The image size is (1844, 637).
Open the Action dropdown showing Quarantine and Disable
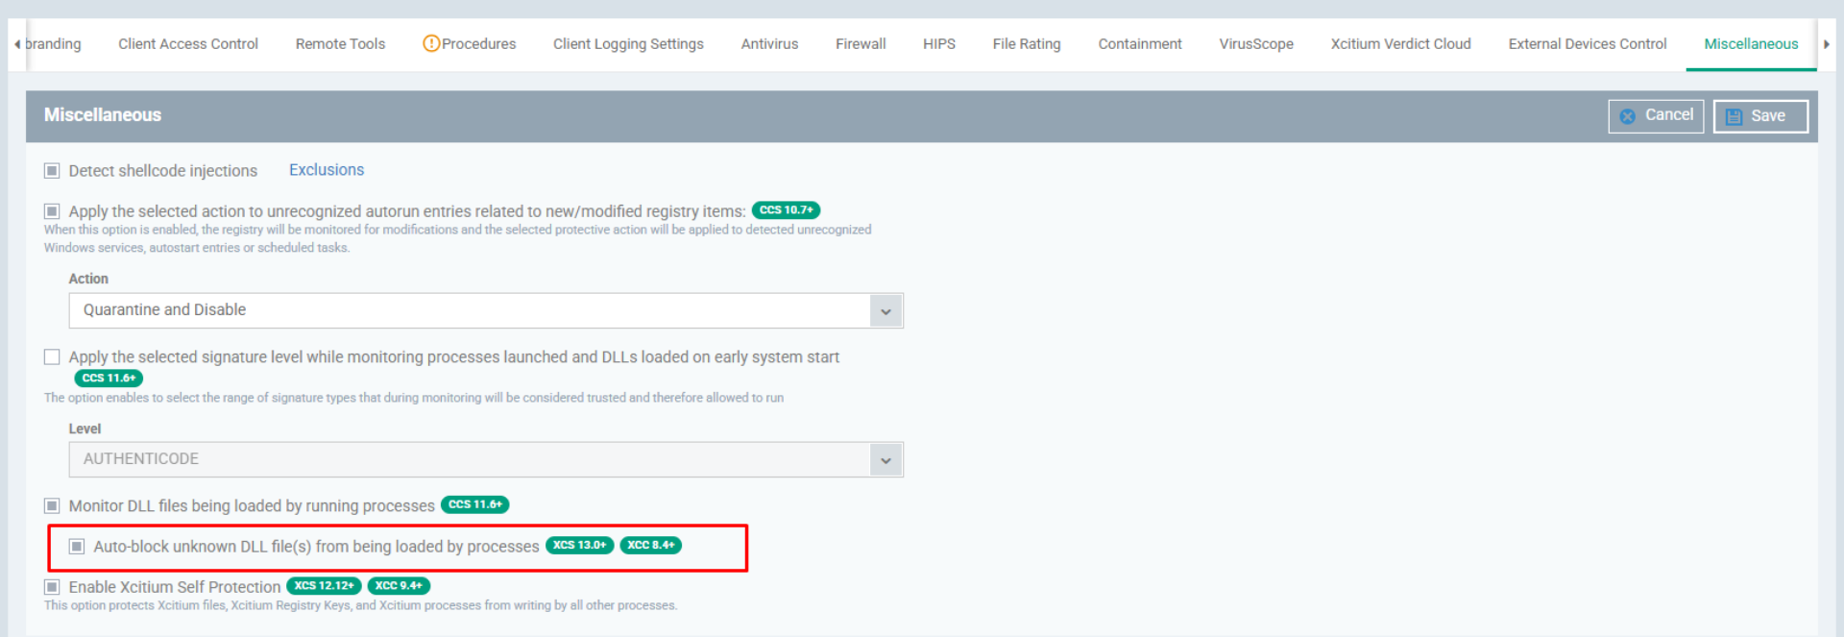(486, 310)
